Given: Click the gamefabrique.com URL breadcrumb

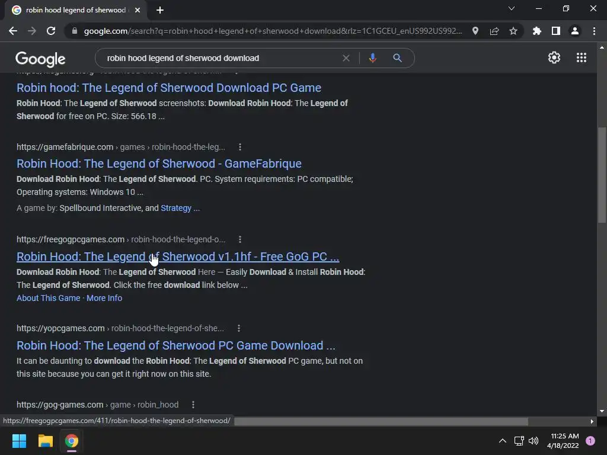Looking at the screenshot, I should point(121,147).
